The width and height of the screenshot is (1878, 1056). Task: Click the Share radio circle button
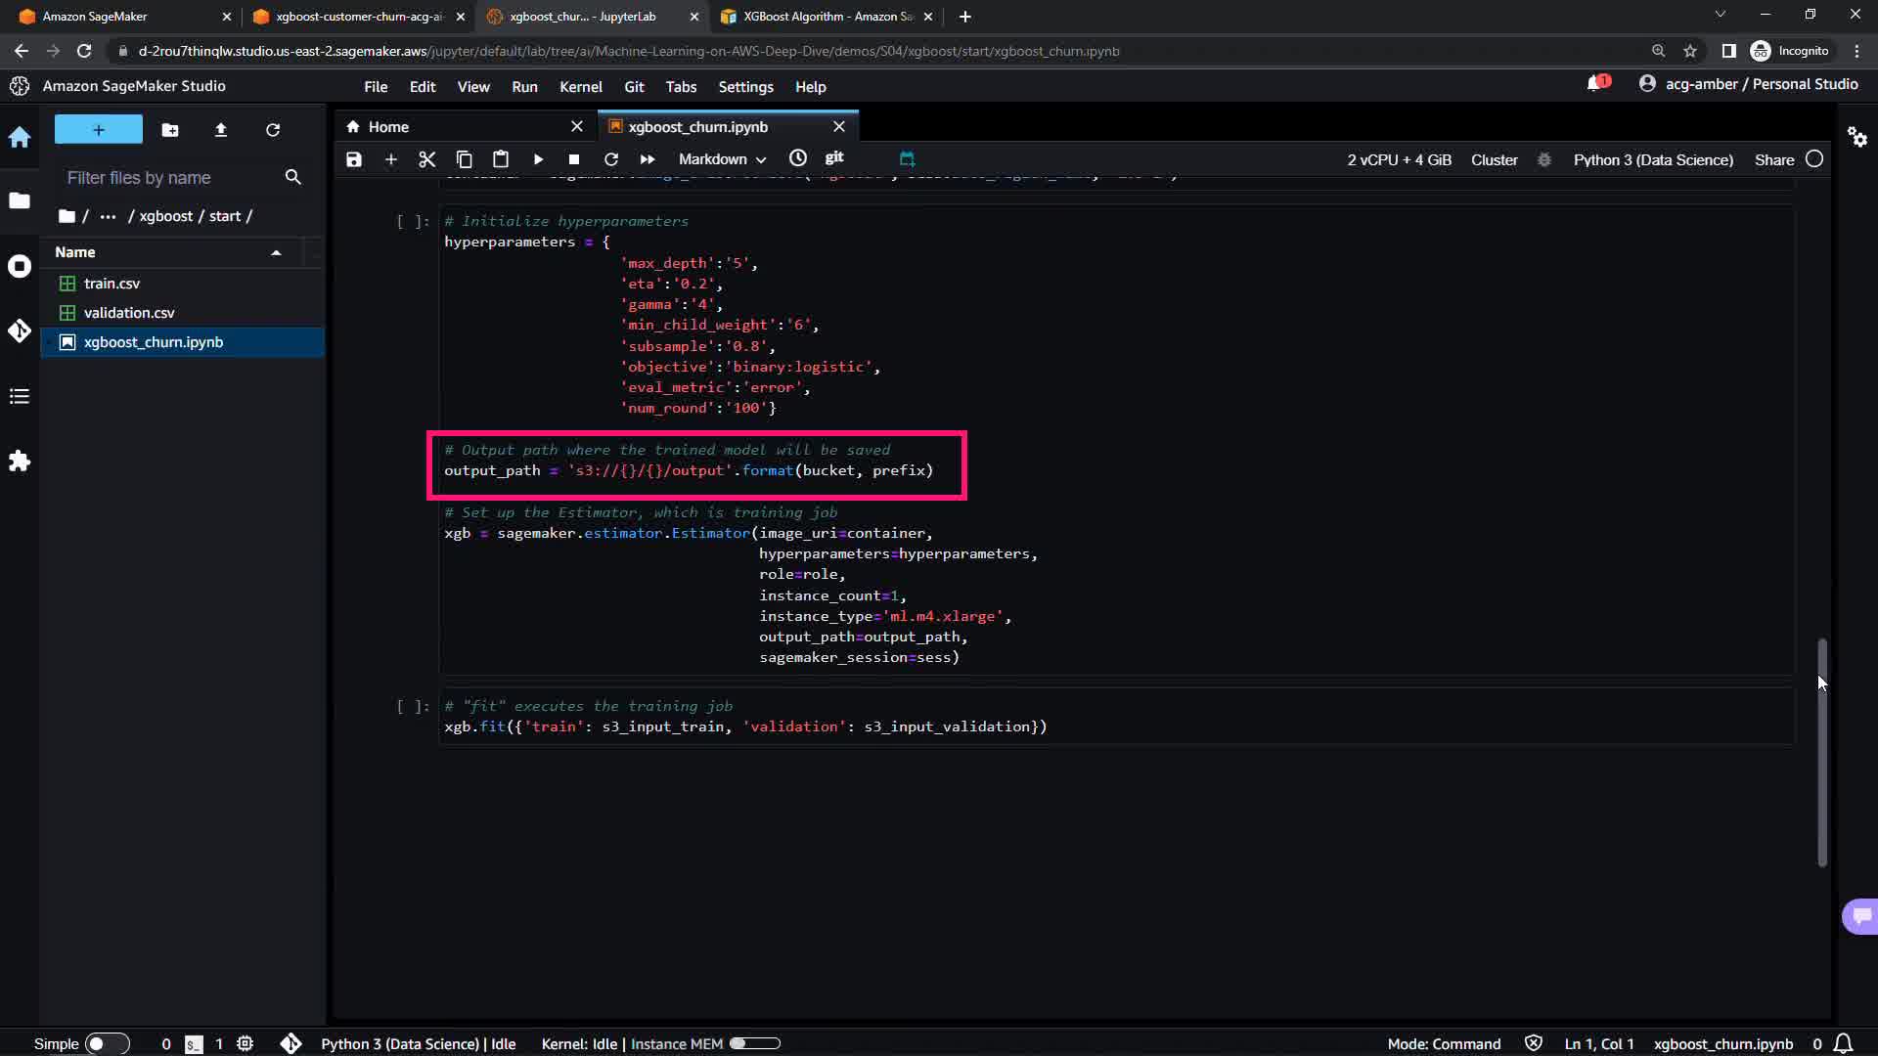tap(1814, 159)
